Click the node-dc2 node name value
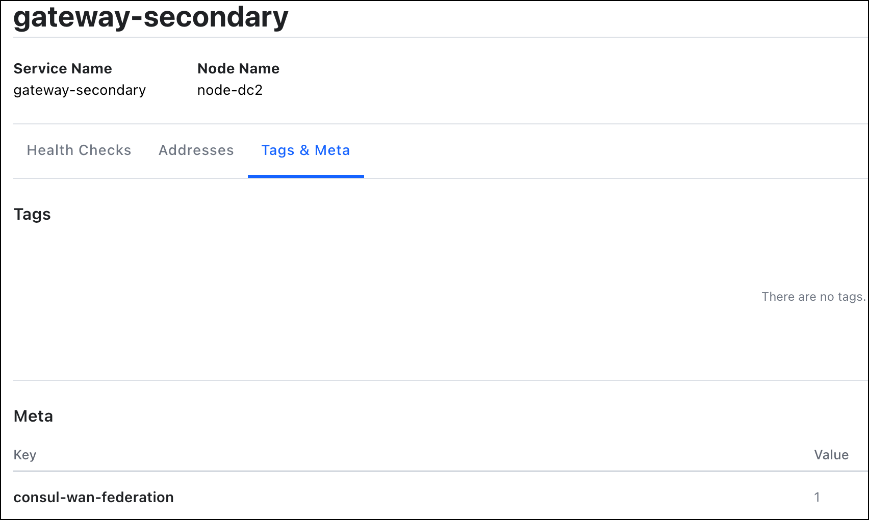The image size is (869, 520). coord(230,90)
